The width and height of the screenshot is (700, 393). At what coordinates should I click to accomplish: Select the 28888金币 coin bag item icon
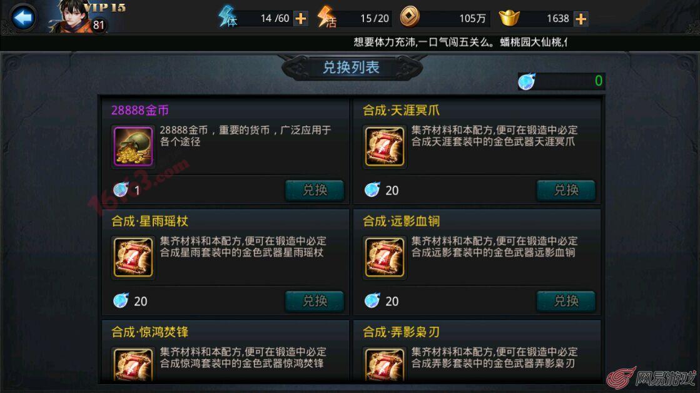(x=133, y=146)
